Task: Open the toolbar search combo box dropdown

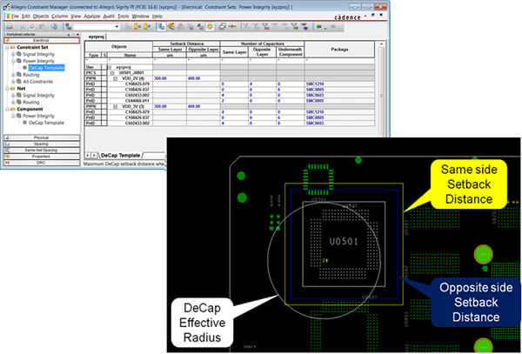Action: [x=117, y=27]
